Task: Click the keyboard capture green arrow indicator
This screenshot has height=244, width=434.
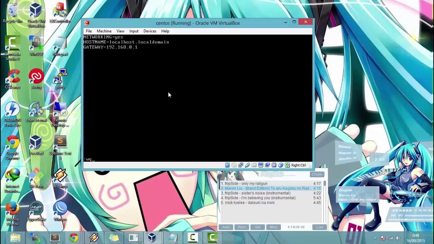Action: click(x=288, y=165)
